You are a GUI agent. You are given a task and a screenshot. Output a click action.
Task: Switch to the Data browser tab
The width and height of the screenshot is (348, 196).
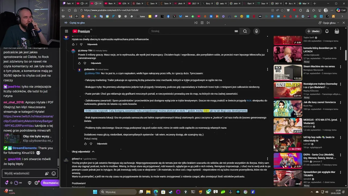[138, 4]
